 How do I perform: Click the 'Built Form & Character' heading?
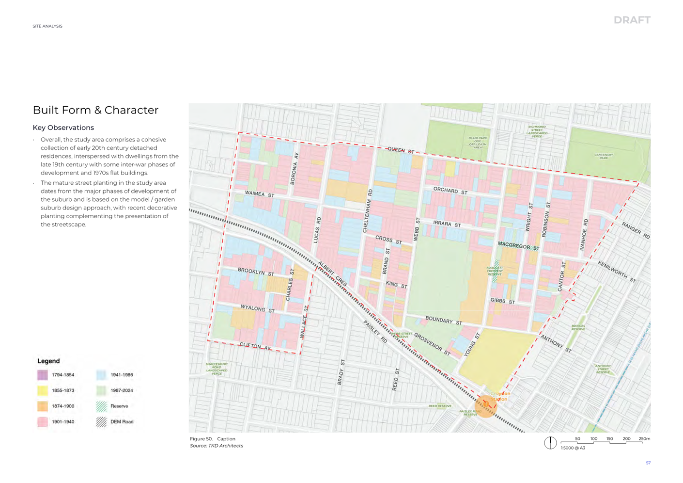coord(95,110)
